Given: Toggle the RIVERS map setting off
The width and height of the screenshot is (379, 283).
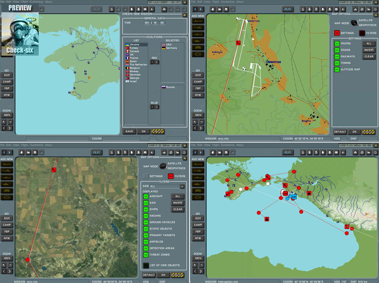Looking at the screenshot, I should pos(337,43).
